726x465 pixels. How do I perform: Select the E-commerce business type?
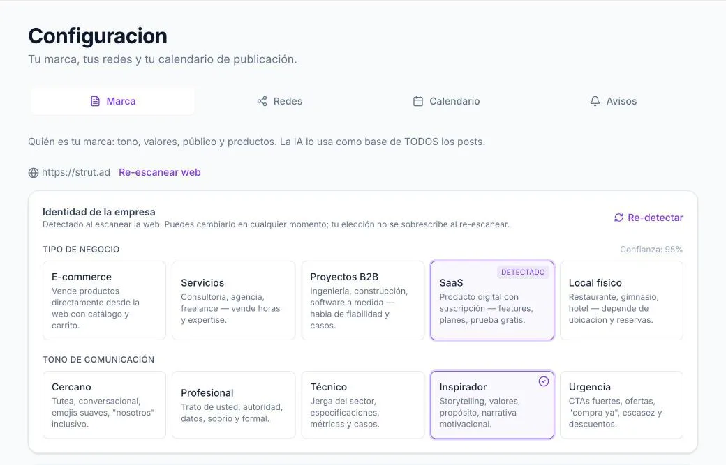tap(104, 300)
